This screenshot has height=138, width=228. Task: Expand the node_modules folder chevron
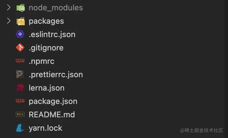[x=9, y=8]
